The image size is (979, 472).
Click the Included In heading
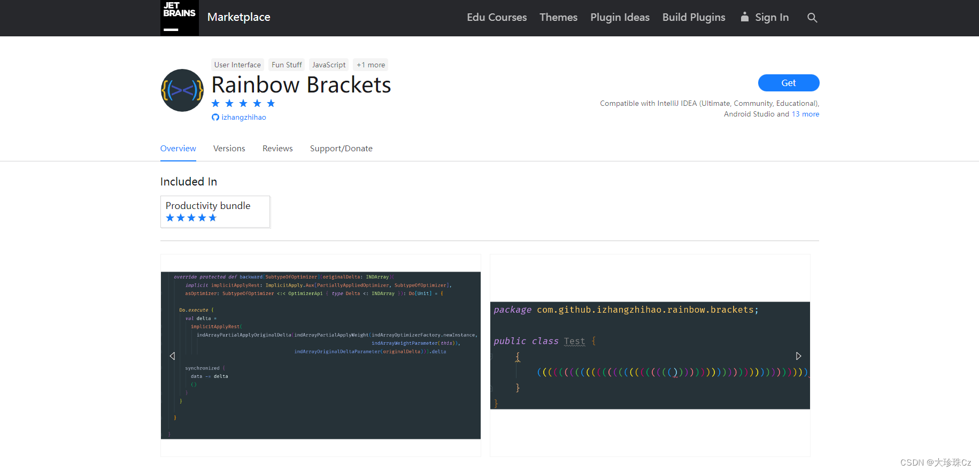[x=189, y=182]
